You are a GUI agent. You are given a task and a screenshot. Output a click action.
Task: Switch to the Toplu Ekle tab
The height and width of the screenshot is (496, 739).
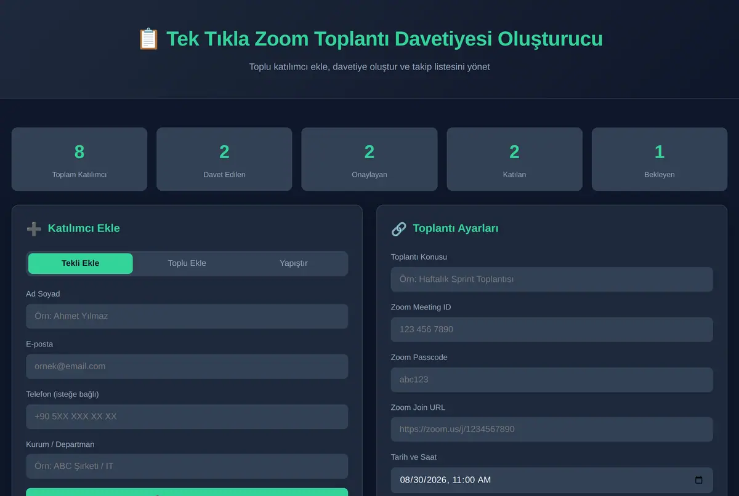pos(187,263)
